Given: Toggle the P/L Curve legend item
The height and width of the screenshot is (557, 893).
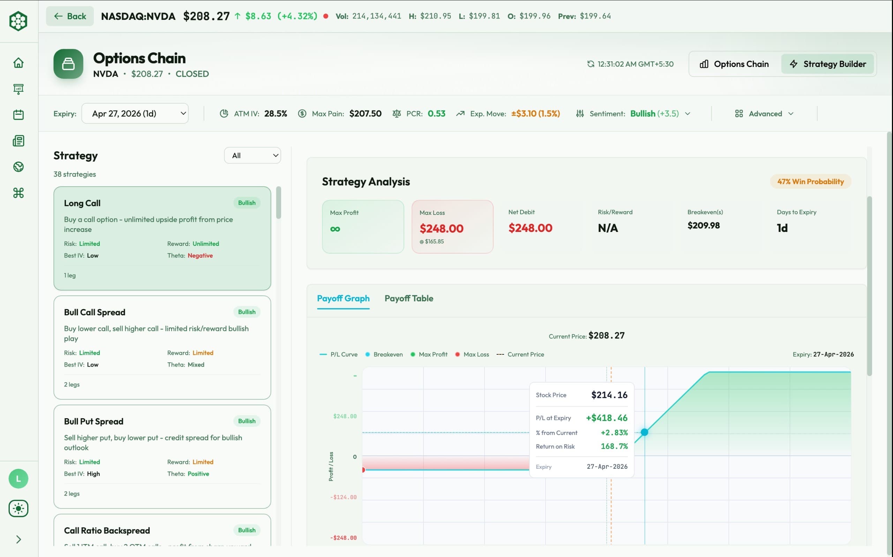Looking at the screenshot, I should click(x=339, y=354).
